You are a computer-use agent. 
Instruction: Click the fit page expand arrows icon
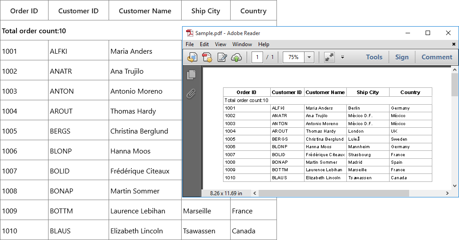click(329, 57)
